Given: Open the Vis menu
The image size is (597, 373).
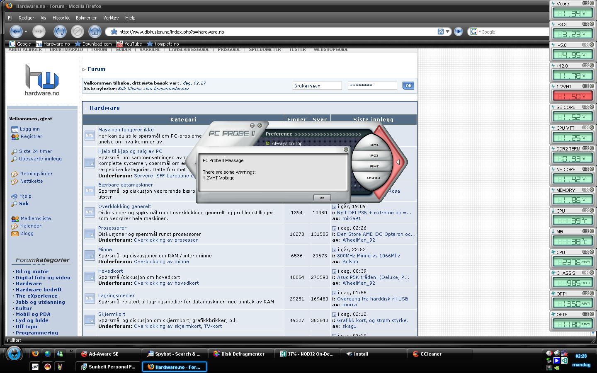Looking at the screenshot, I should (x=43, y=18).
